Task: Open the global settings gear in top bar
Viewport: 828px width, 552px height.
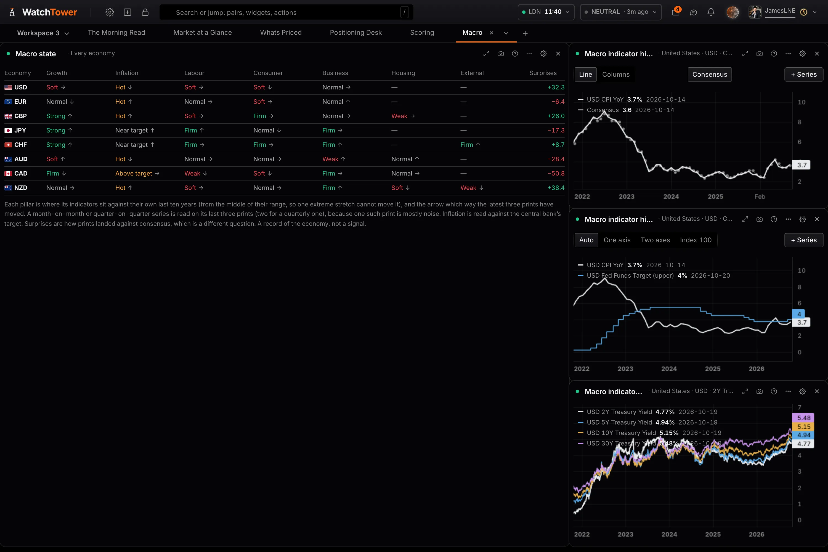Action: click(x=110, y=12)
